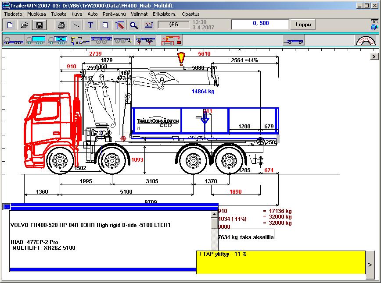Screen dimensions: 381x283
Task: Click the VOLVO FH400-520 description line
Action: pos(90,225)
